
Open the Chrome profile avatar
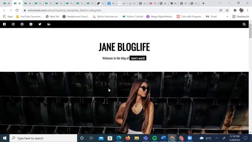pyautogui.click(x=241, y=10)
